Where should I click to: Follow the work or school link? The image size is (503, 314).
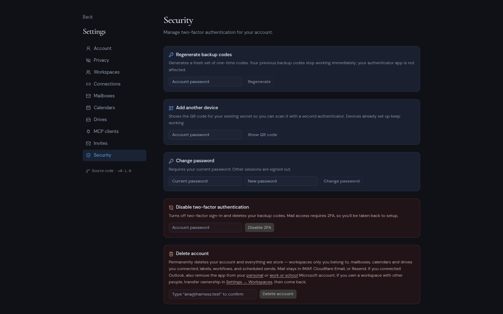(x=284, y=276)
